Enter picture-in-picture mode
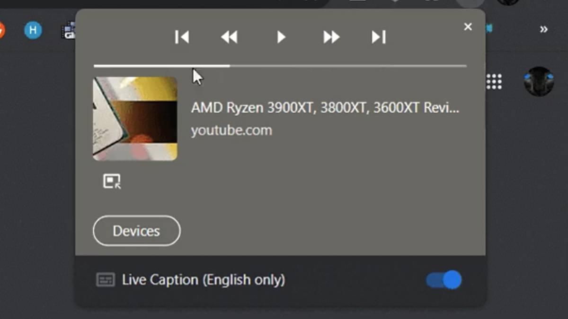Screen dimensions: 568x319 click(x=112, y=181)
